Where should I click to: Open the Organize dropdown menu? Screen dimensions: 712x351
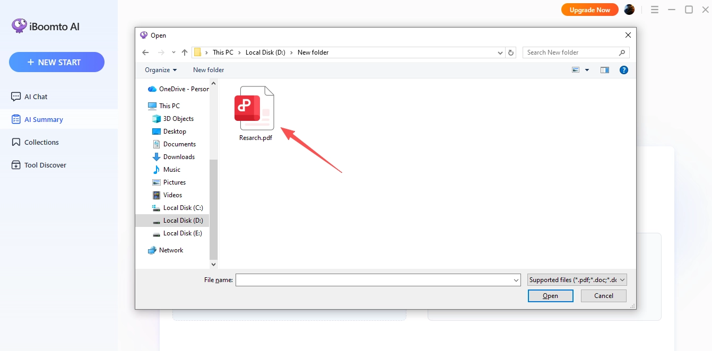click(x=161, y=70)
